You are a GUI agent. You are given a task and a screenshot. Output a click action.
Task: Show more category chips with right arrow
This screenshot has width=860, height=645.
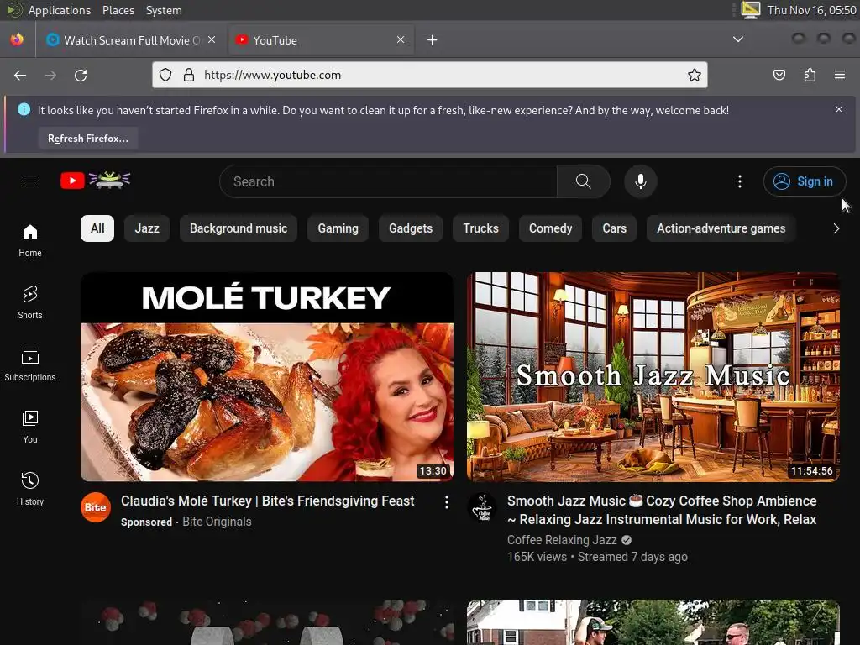coord(836,228)
